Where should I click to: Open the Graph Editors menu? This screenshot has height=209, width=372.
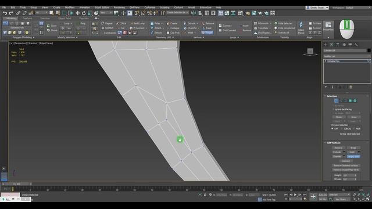102,8
